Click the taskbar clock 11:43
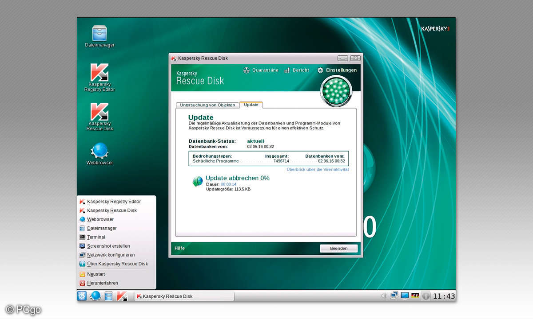 click(444, 296)
